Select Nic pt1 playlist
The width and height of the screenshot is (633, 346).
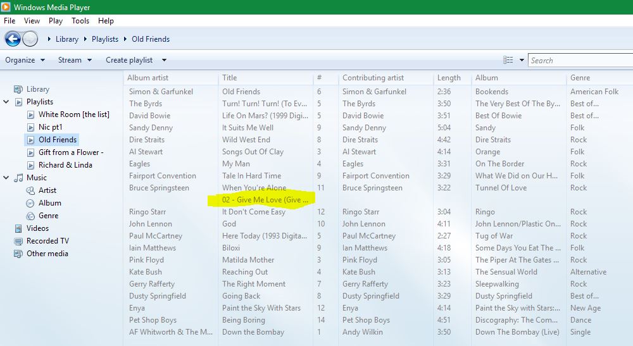(x=51, y=127)
